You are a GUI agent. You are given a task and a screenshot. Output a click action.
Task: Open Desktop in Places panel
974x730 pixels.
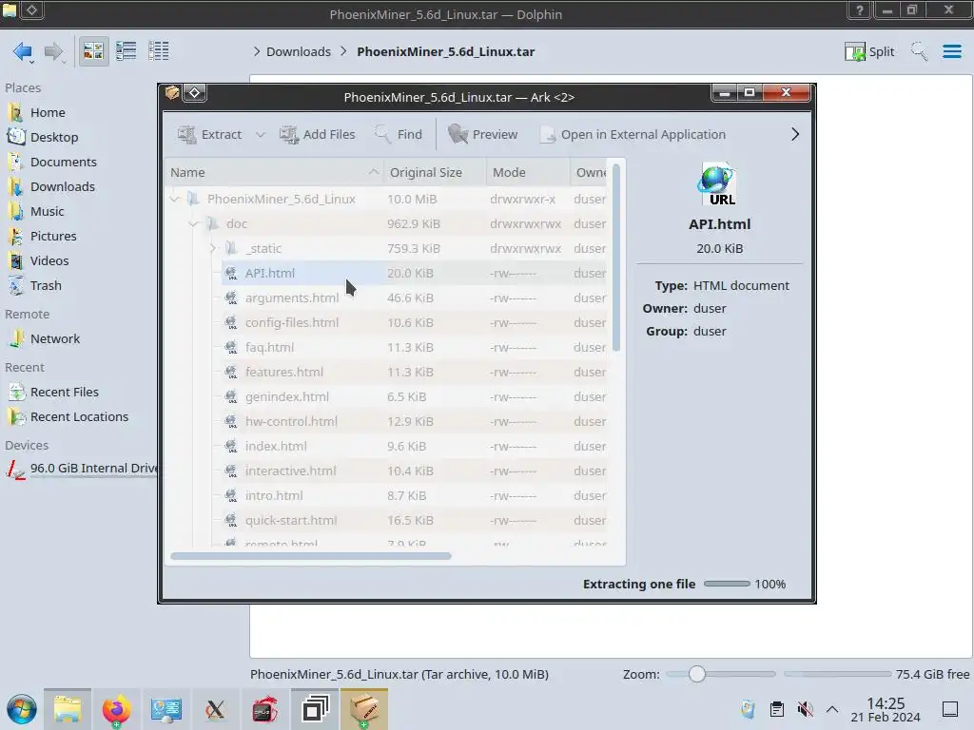point(53,137)
